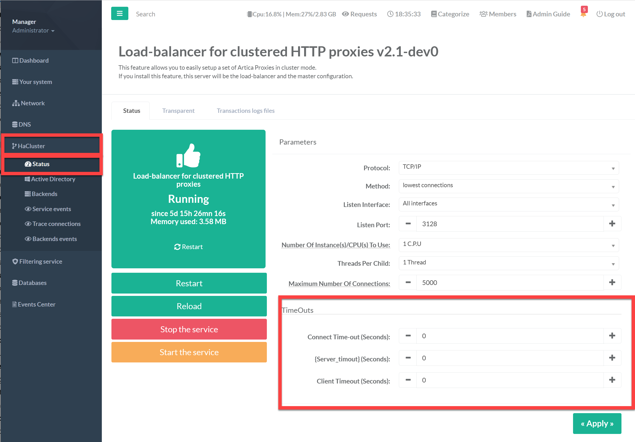
Task: Click the Restart refresh icon in the status card
Action: coord(177,247)
